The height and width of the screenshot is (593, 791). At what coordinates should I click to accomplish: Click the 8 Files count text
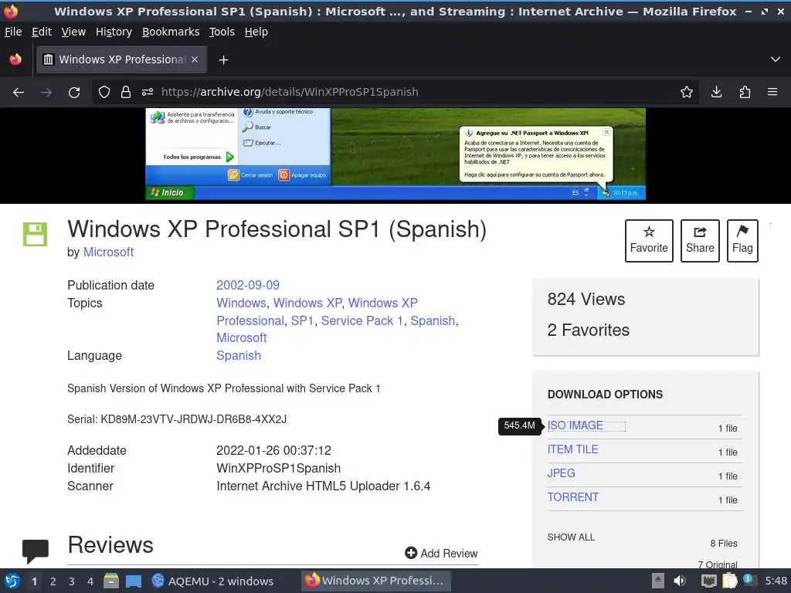point(723,544)
